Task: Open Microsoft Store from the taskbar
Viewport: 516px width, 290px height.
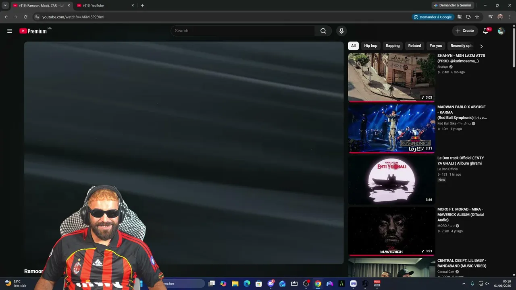Action: (x=259, y=284)
